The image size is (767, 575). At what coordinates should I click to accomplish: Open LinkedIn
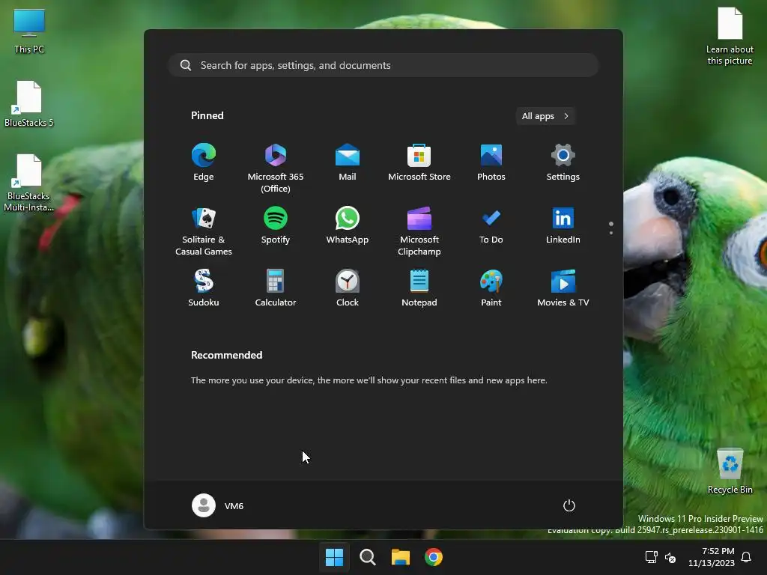563,225
